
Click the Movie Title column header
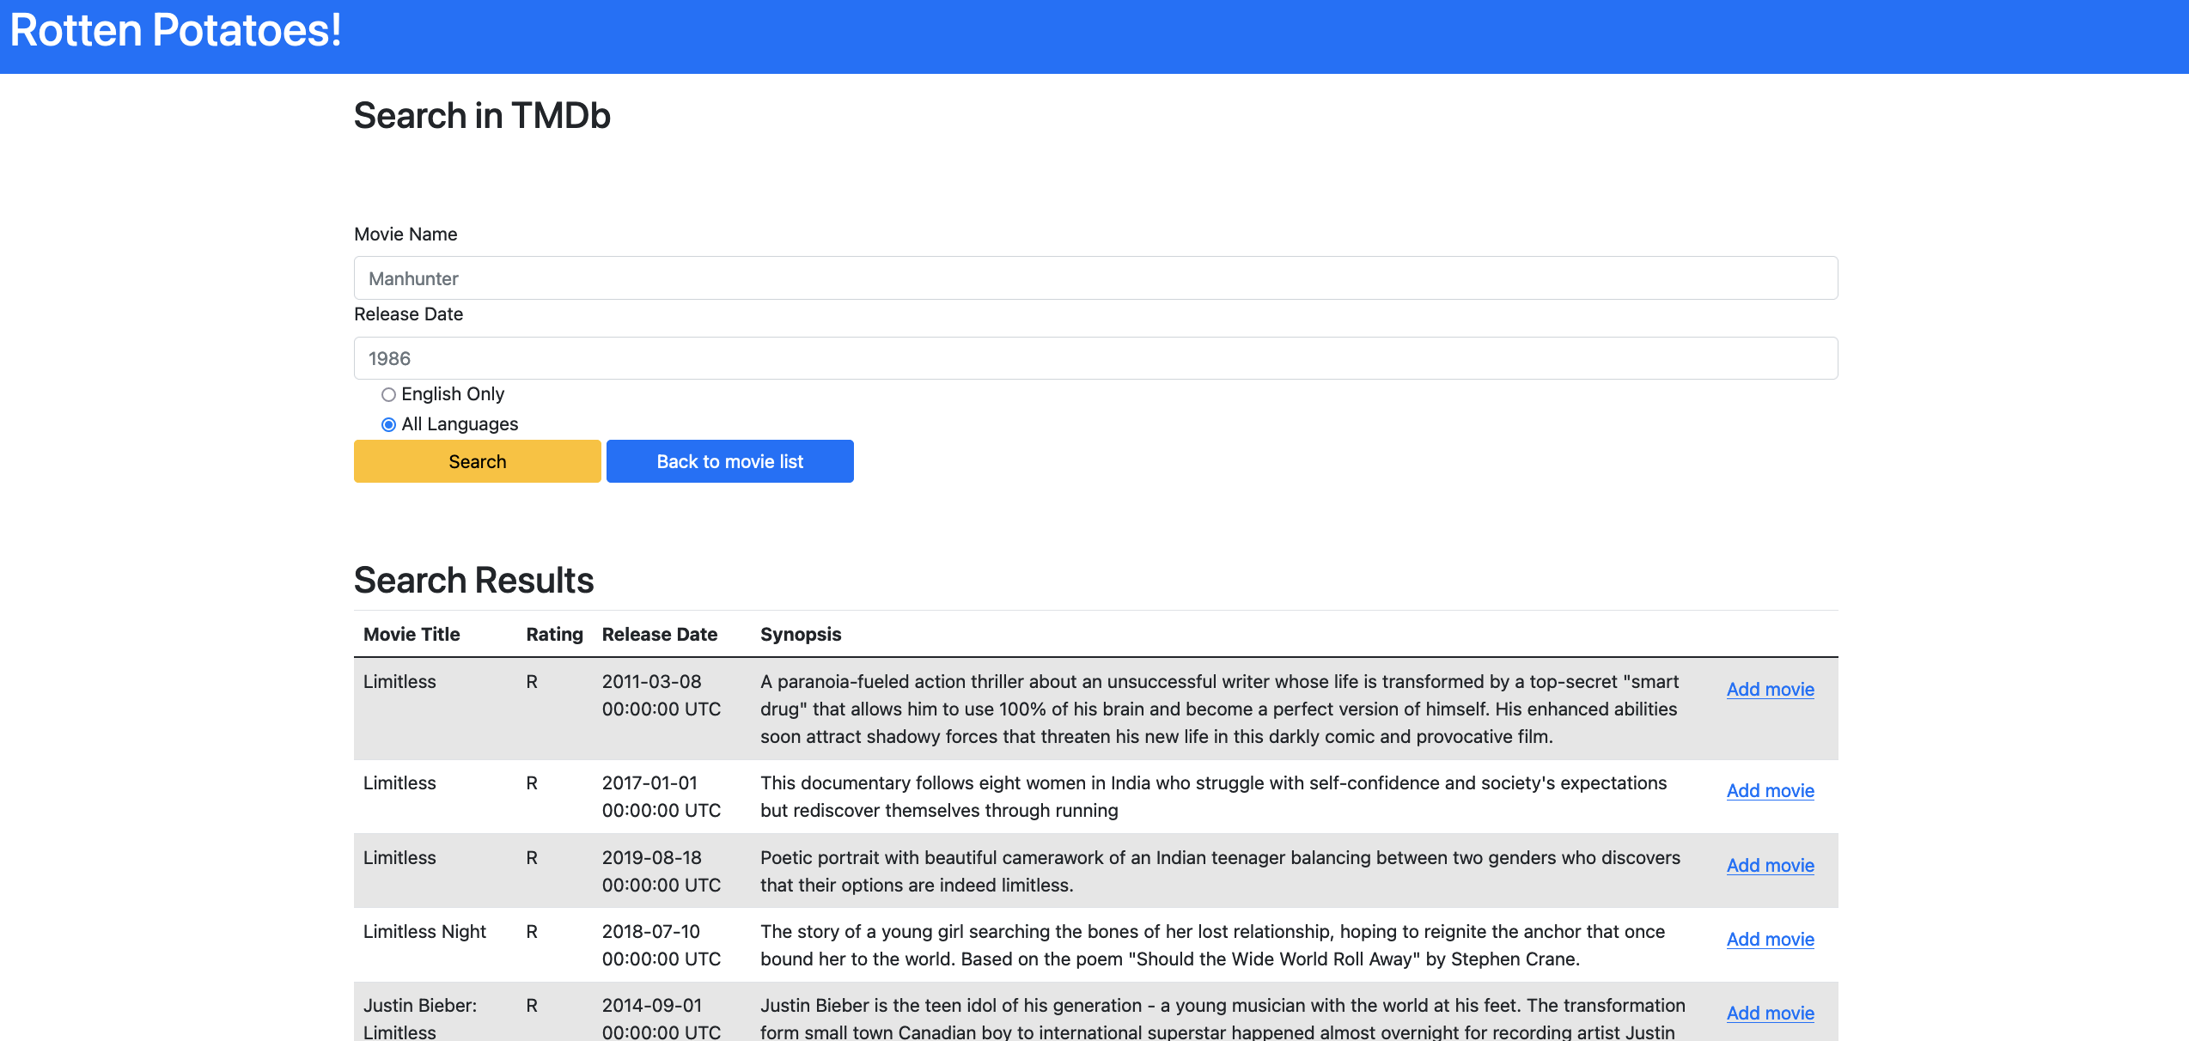(412, 634)
